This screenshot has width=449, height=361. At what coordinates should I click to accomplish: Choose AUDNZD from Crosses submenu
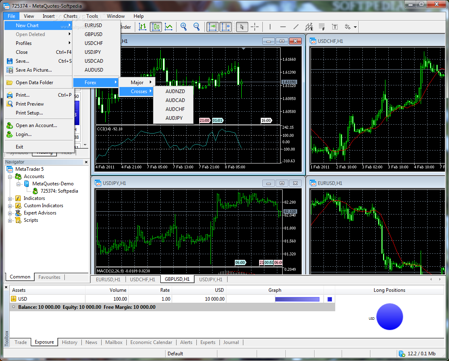coord(174,91)
